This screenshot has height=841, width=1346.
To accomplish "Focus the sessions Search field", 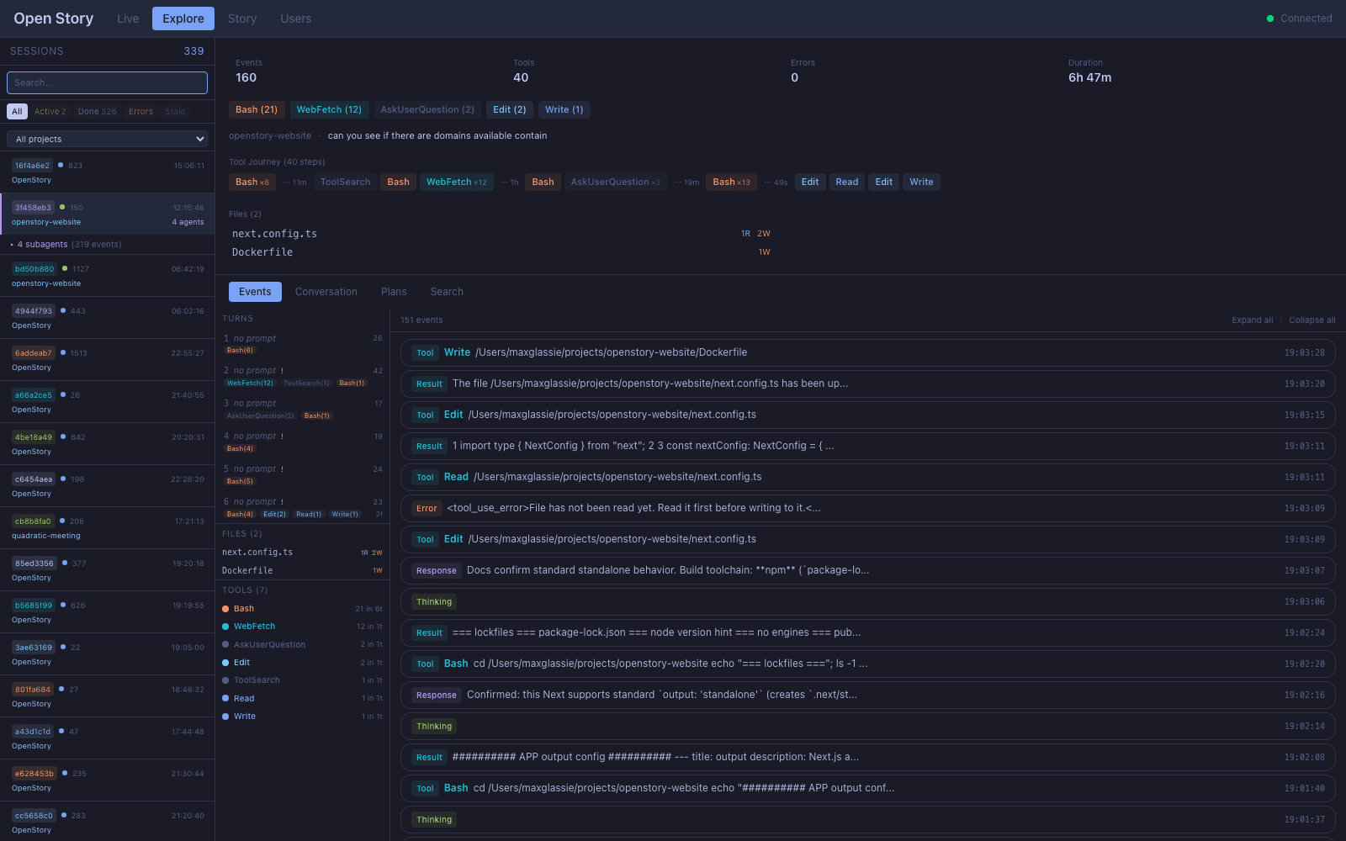I will [x=107, y=82].
